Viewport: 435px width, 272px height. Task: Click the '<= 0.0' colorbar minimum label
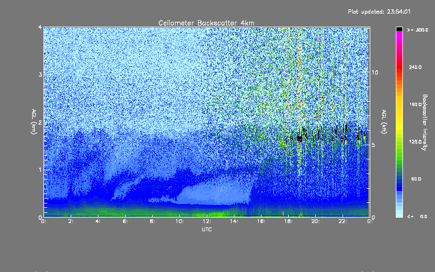(x=417, y=217)
